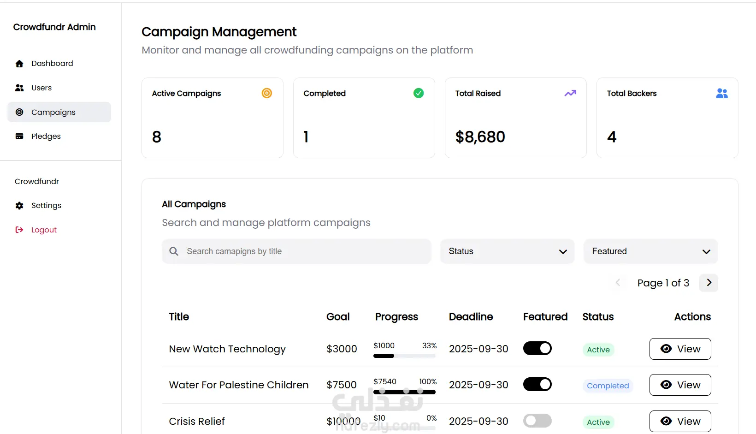The width and height of the screenshot is (756, 434).
Task: Click the Pledges card icon in sidebar
Action: click(x=19, y=136)
